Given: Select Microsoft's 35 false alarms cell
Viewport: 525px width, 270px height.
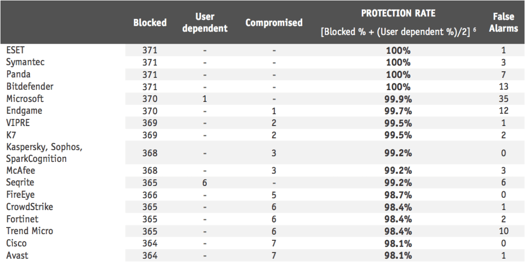Looking at the screenshot, I should click(503, 99).
